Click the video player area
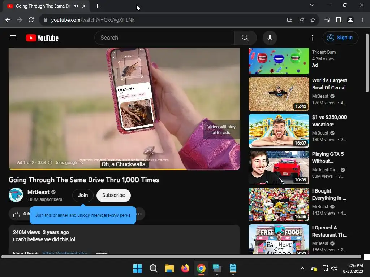This screenshot has height=277, width=370. [x=124, y=109]
